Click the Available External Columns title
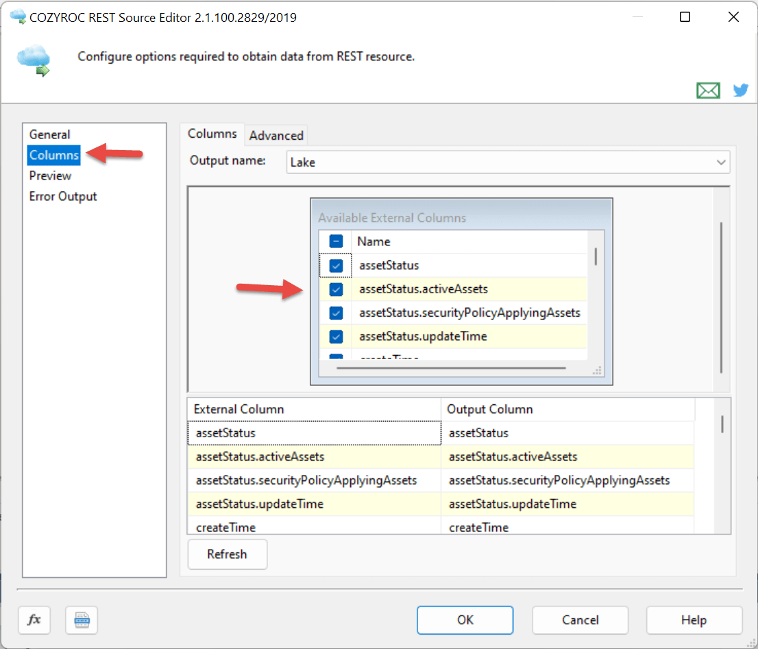The image size is (758, 649). click(392, 218)
